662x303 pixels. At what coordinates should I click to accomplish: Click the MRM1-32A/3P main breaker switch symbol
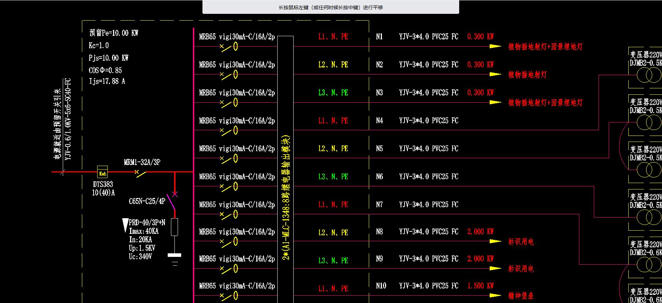tap(140, 173)
